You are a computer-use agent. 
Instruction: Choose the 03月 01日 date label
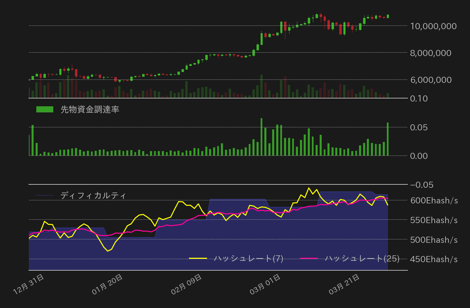click(x=265, y=284)
